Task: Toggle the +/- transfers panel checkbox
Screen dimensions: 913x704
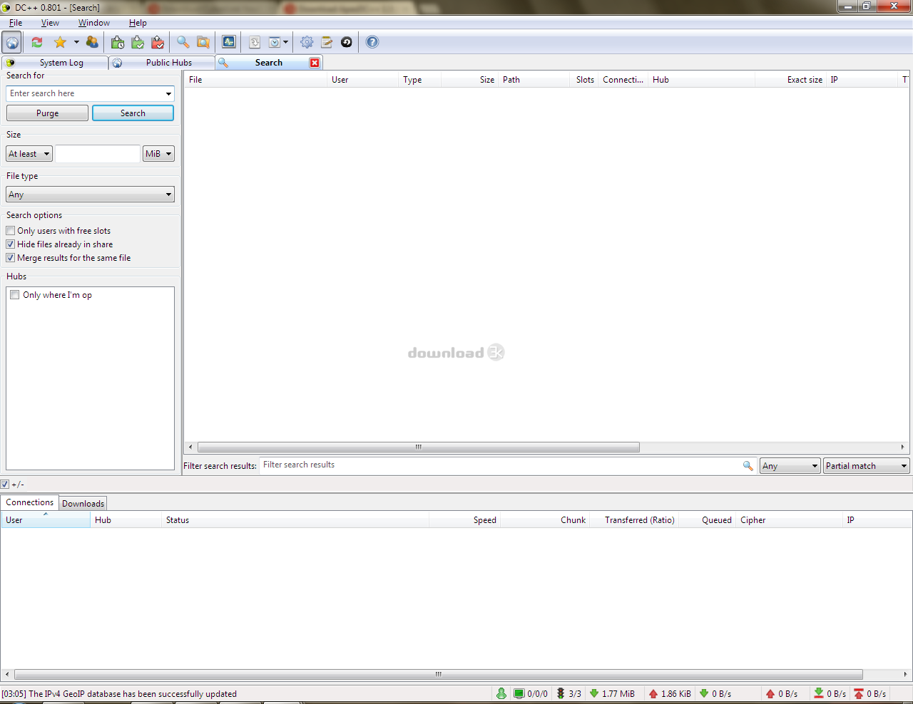Action: 5,485
